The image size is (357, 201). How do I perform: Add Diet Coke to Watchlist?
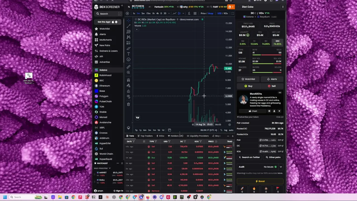(248, 79)
